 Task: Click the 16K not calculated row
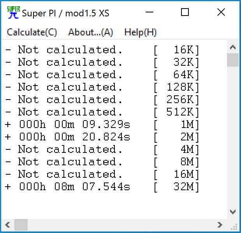pos(102,50)
